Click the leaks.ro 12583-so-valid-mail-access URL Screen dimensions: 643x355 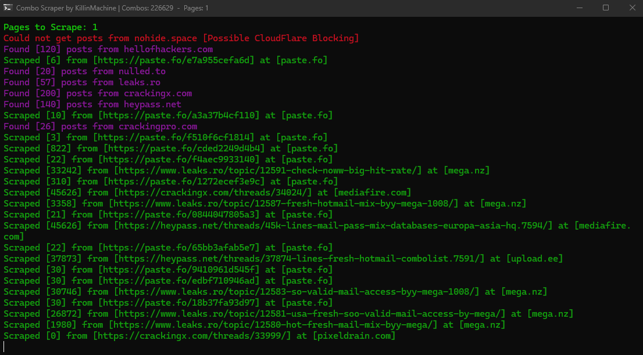pyautogui.click(x=297, y=292)
